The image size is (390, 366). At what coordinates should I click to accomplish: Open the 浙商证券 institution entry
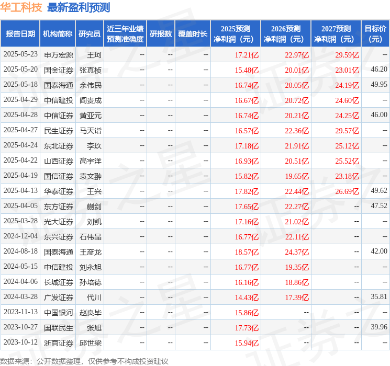59,342
